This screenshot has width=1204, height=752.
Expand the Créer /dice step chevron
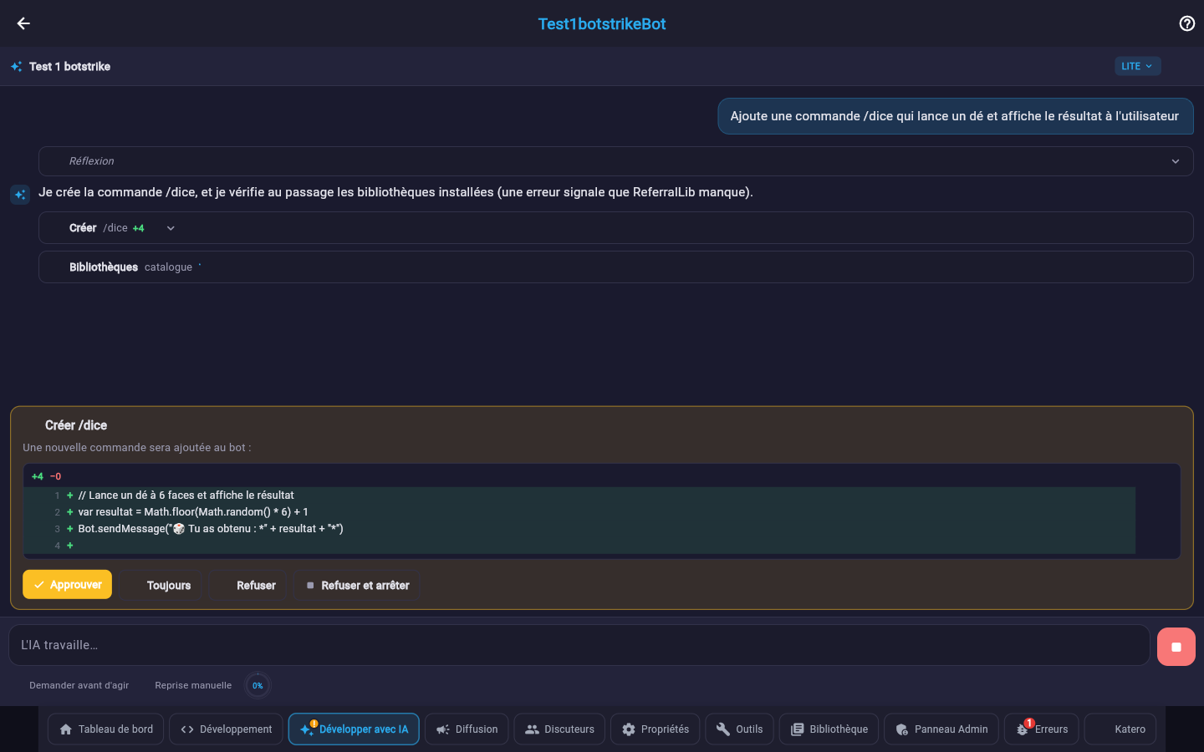click(171, 228)
